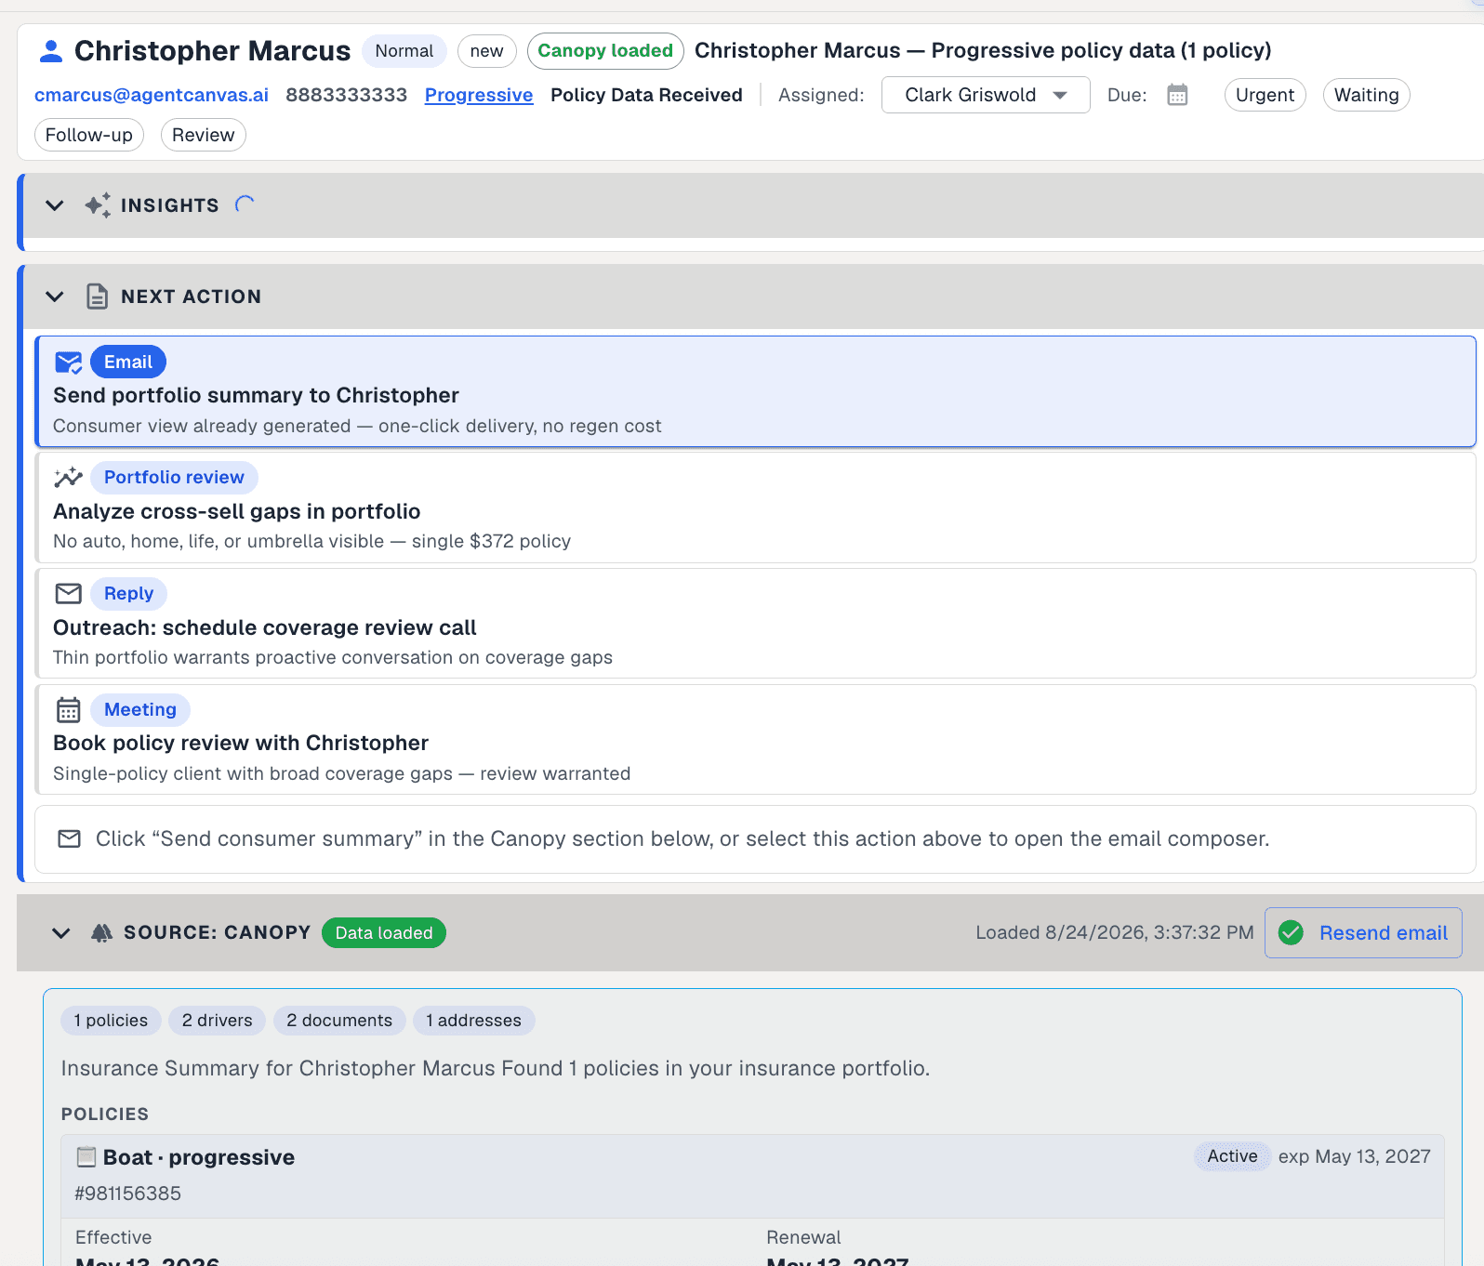Click the Portfolio review analytics icon
The image size is (1484, 1266).
68,478
